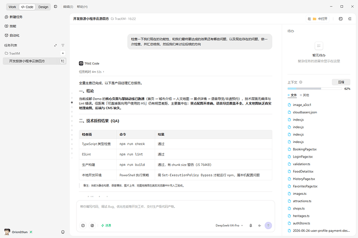This screenshot has height=238, width=358.
Task: Click the empty todo placeholder icon
Action: pos(319,46)
